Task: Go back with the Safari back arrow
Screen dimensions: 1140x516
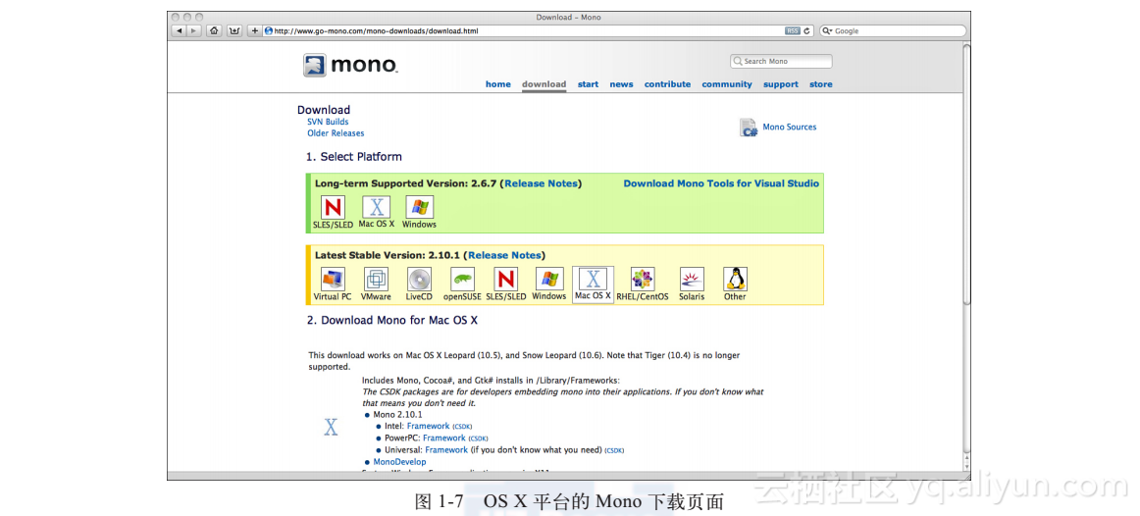Action: point(179,30)
